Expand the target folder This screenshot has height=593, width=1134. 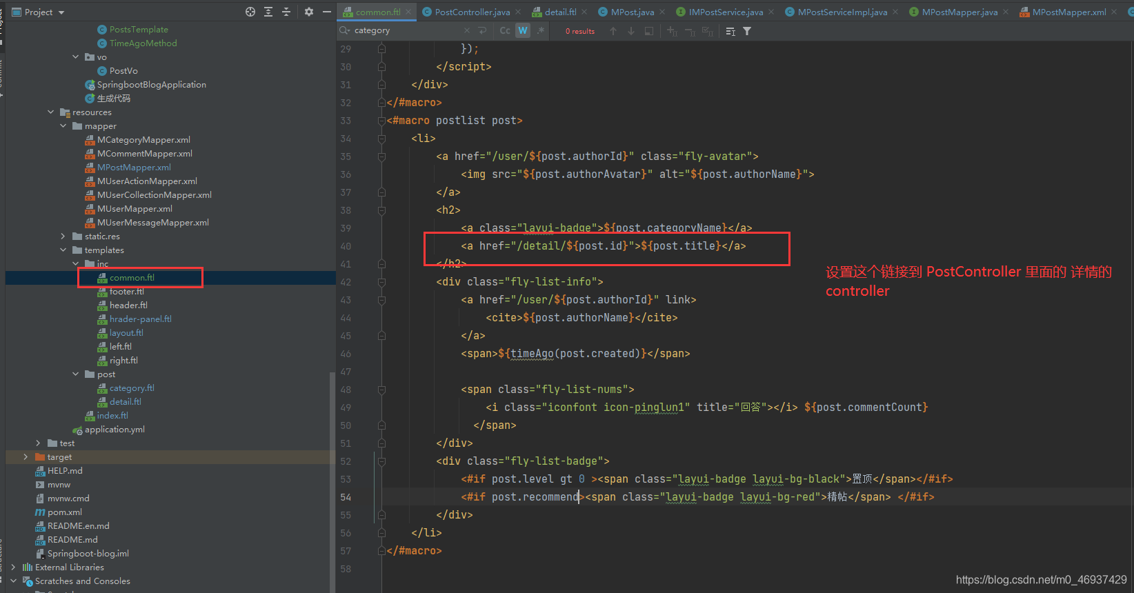[26, 457]
